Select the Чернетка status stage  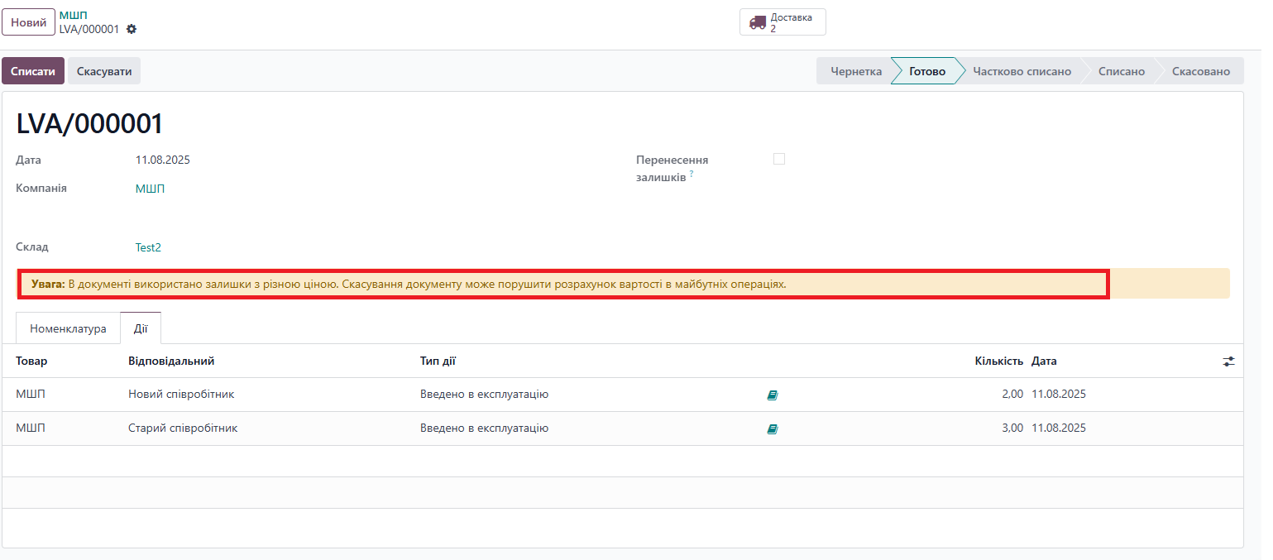click(x=855, y=71)
